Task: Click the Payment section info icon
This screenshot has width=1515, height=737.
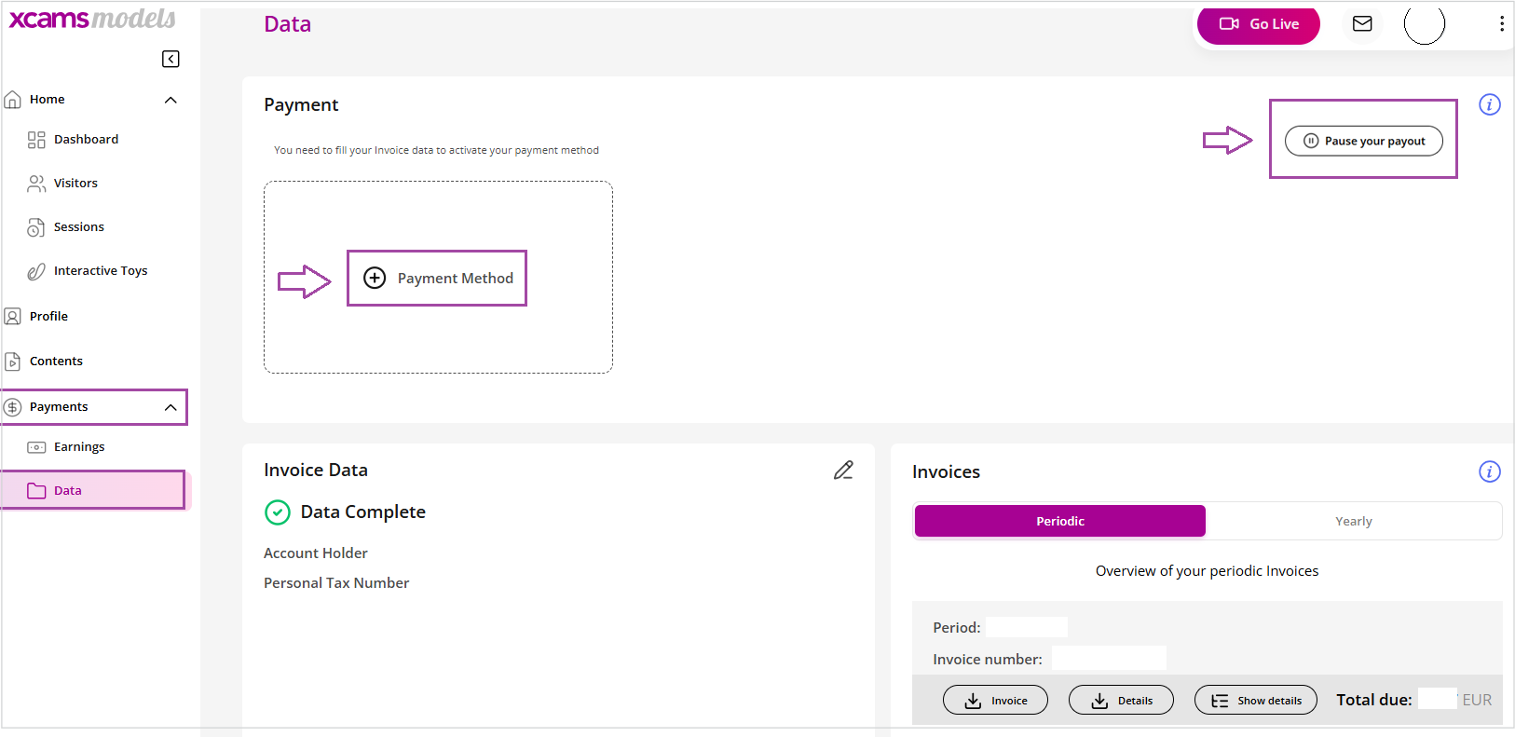Action: [x=1490, y=104]
